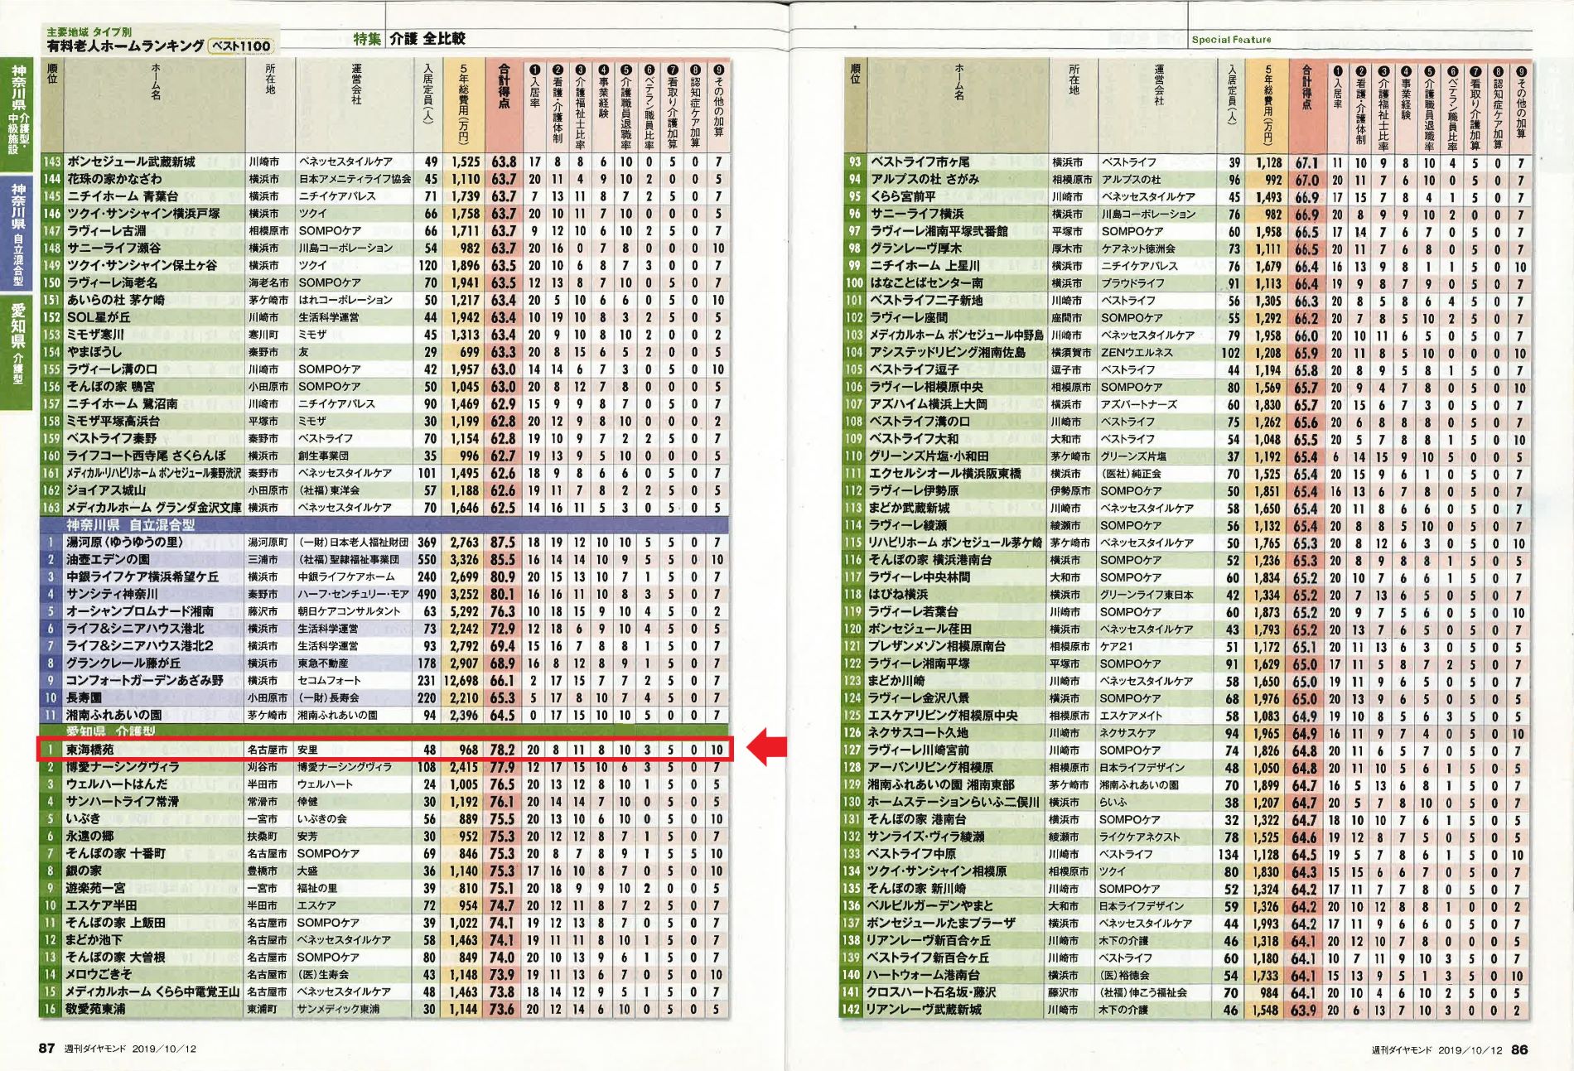The width and height of the screenshot is (1574, 1071).
Task: Click the home name リアンレーヴ武蔵新城
Action: pyautogui.click(x=924, y=1010)
